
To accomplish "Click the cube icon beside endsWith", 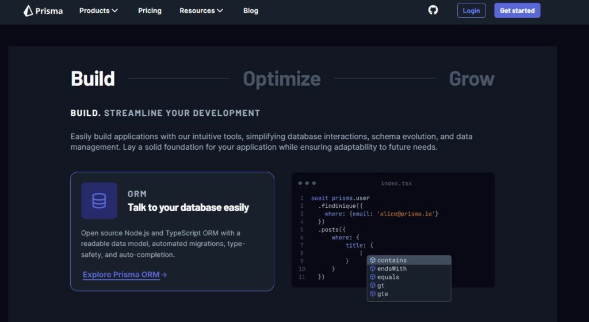I will click(373, 268).
